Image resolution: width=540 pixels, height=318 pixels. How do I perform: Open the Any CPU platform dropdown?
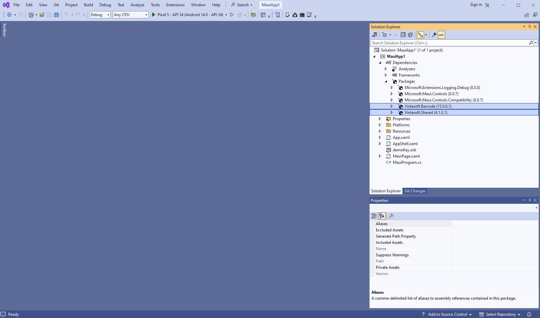[131, 15]
